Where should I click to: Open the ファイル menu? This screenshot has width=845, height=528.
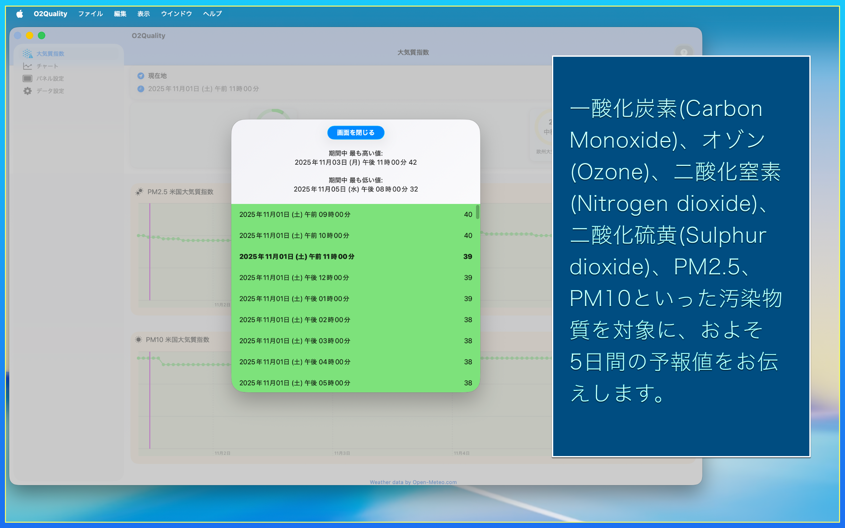tap(90, 14)
